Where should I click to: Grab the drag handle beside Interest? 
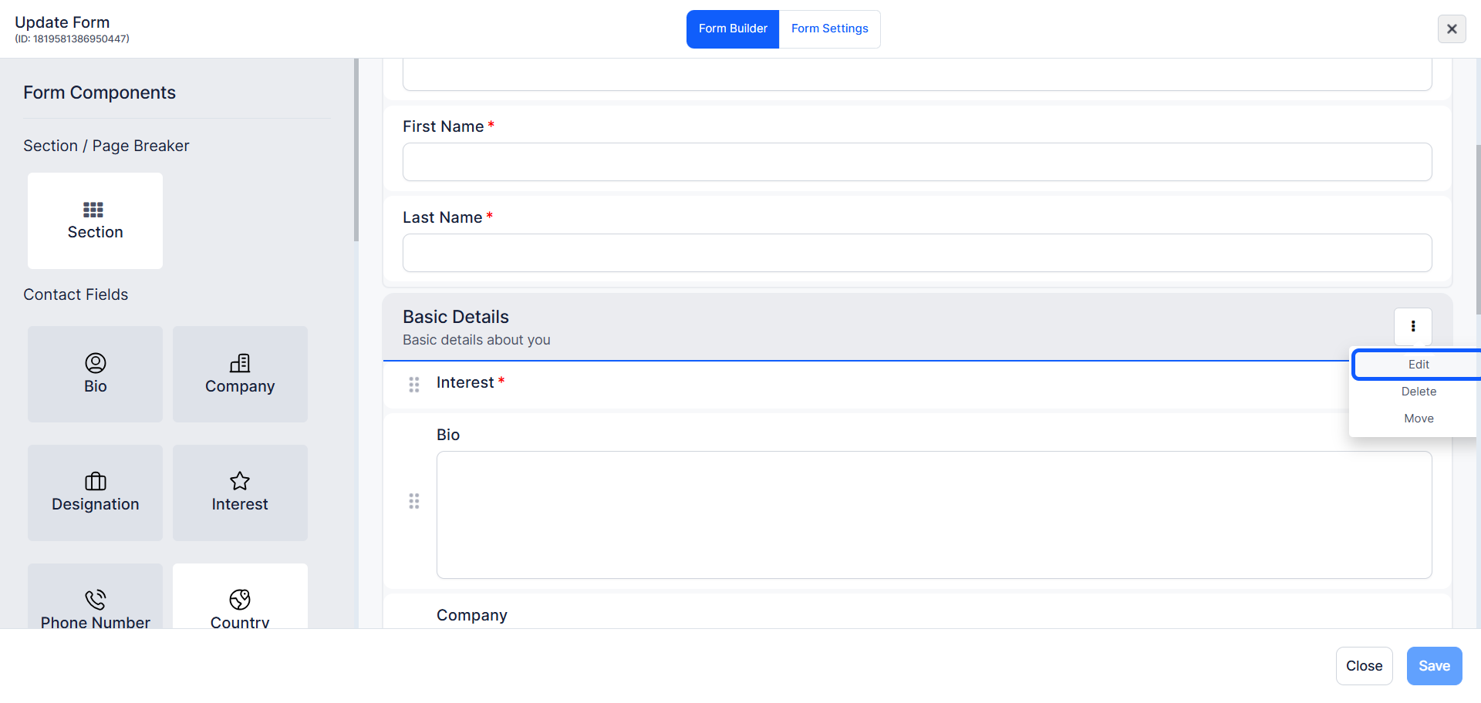tap(414, 385)
